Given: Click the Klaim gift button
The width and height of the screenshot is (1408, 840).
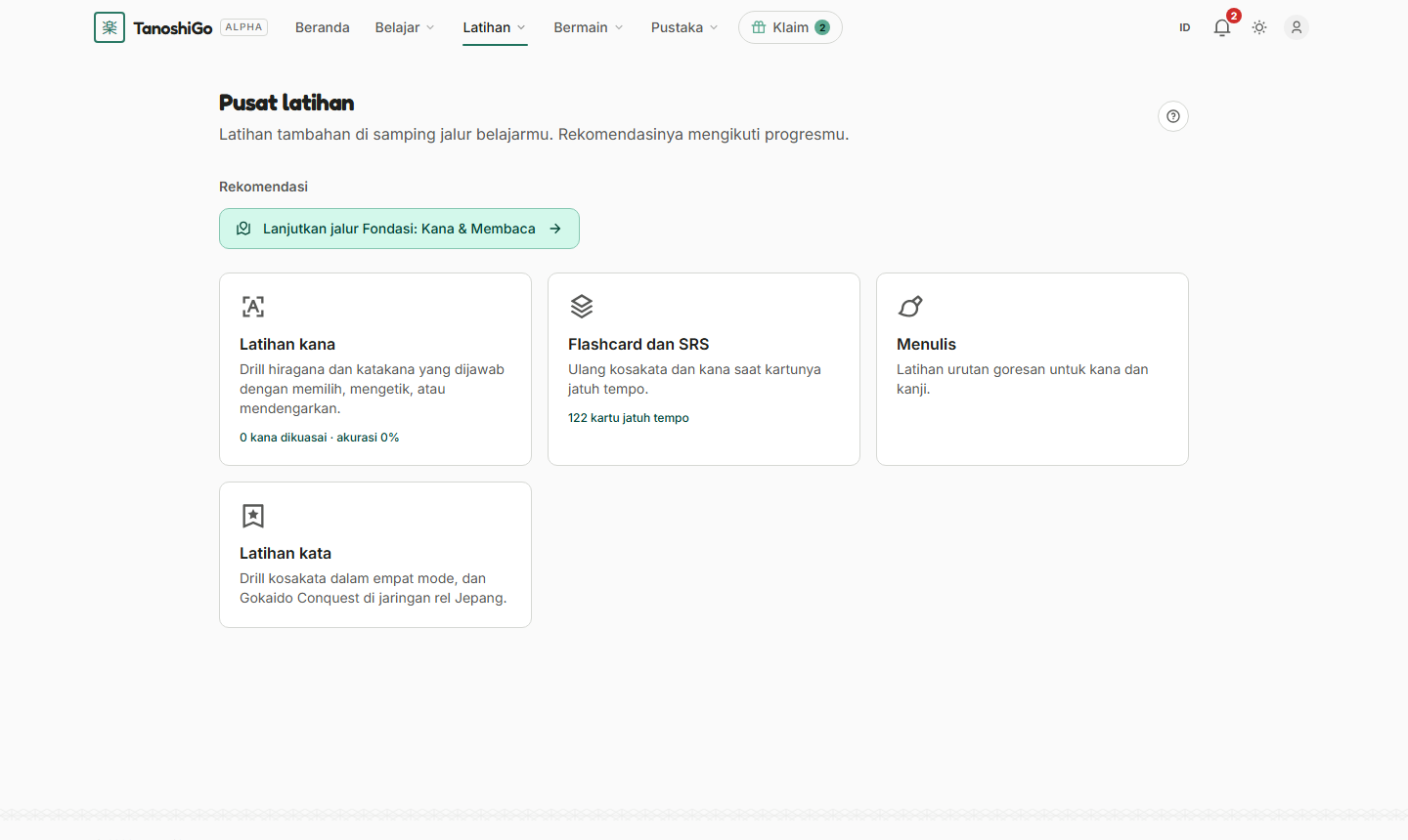Looking at the screenshot, I should (x=790, y=27).
